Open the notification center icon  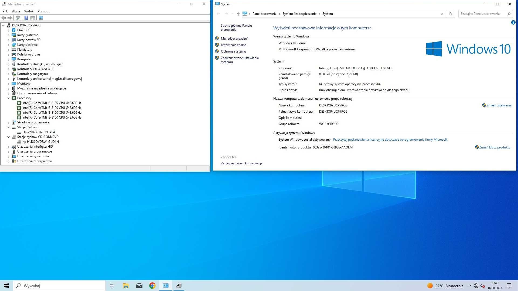[509, 286]
